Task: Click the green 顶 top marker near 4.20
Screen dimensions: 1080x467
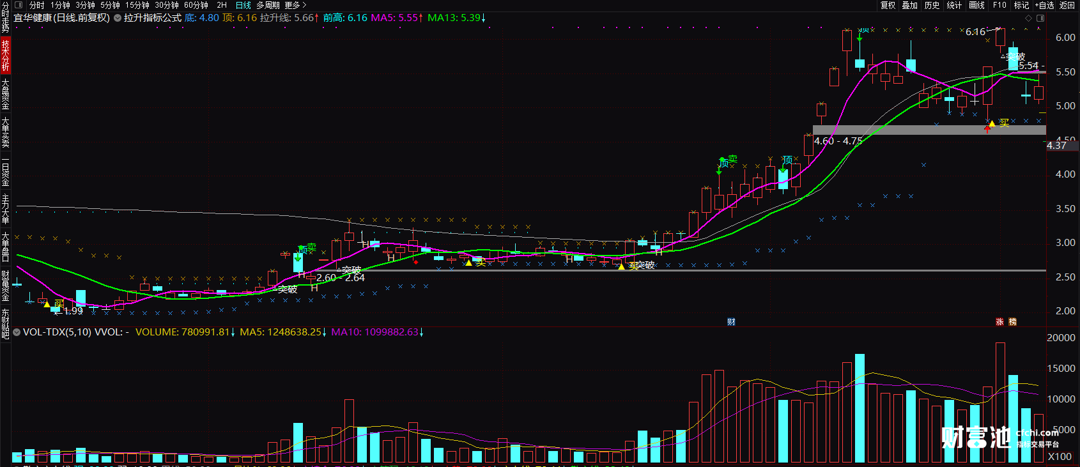Action: tap(787, 160)
